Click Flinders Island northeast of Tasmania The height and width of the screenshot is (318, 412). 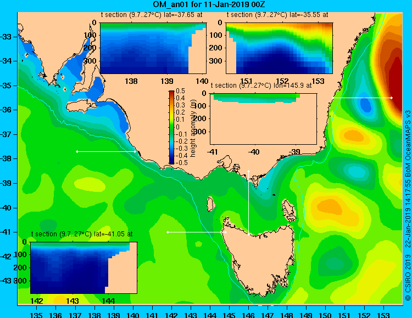pos(289,211)
